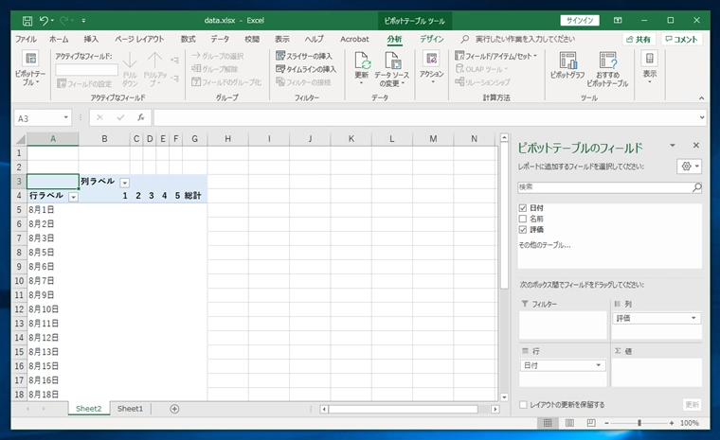Open the field pane gear settings icon
Image resolution: width=720 pixels, height=440 pixels.
[x=690, y=167]
